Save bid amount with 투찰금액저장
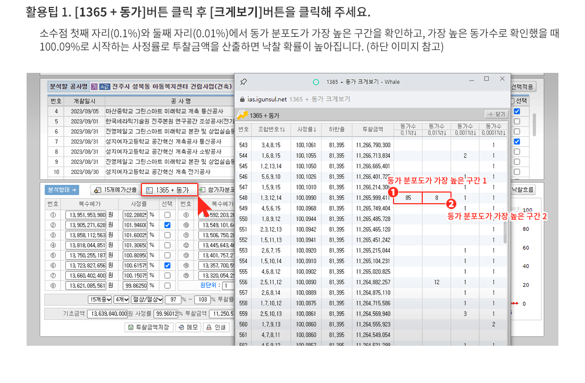 [149, 328]
